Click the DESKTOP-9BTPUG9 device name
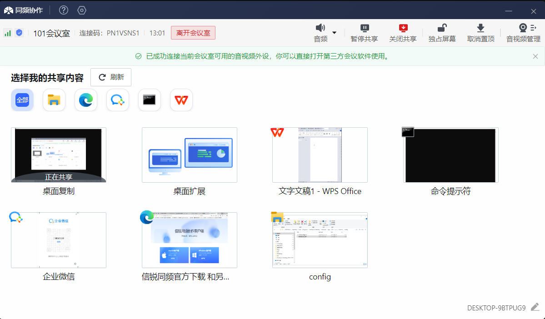 [x=496, y=308]
